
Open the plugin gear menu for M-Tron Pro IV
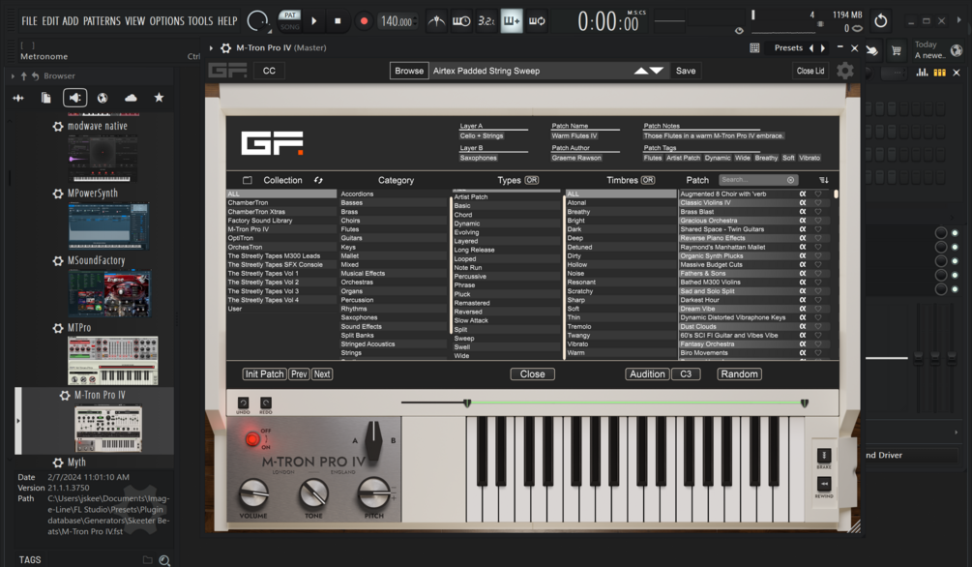coord(226,47)
